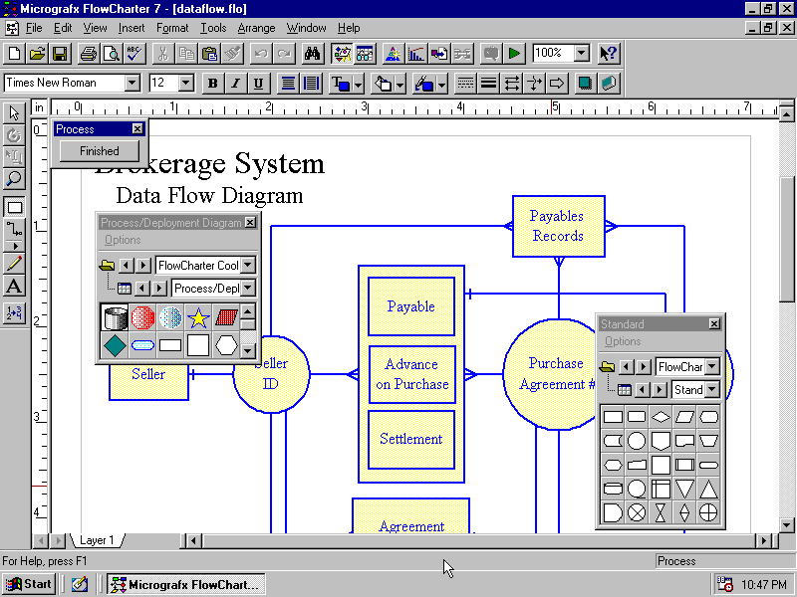The image size is (797, 597).
Task: Toggle Underline formatting
Action: tap(258, 84)
